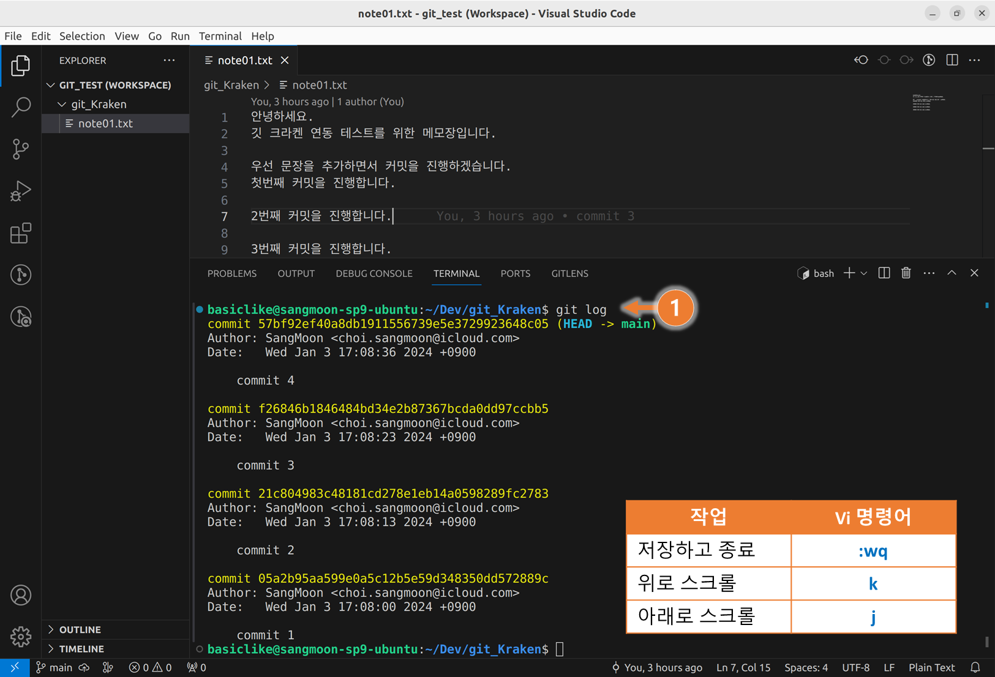The image size is (995, 677).
Task: Open the Run and Debug view
Action: click(21, 191)
